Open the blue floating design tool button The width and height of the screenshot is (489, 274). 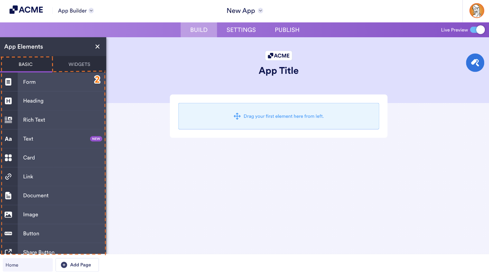pyautogui.click(x=475, y=63)
